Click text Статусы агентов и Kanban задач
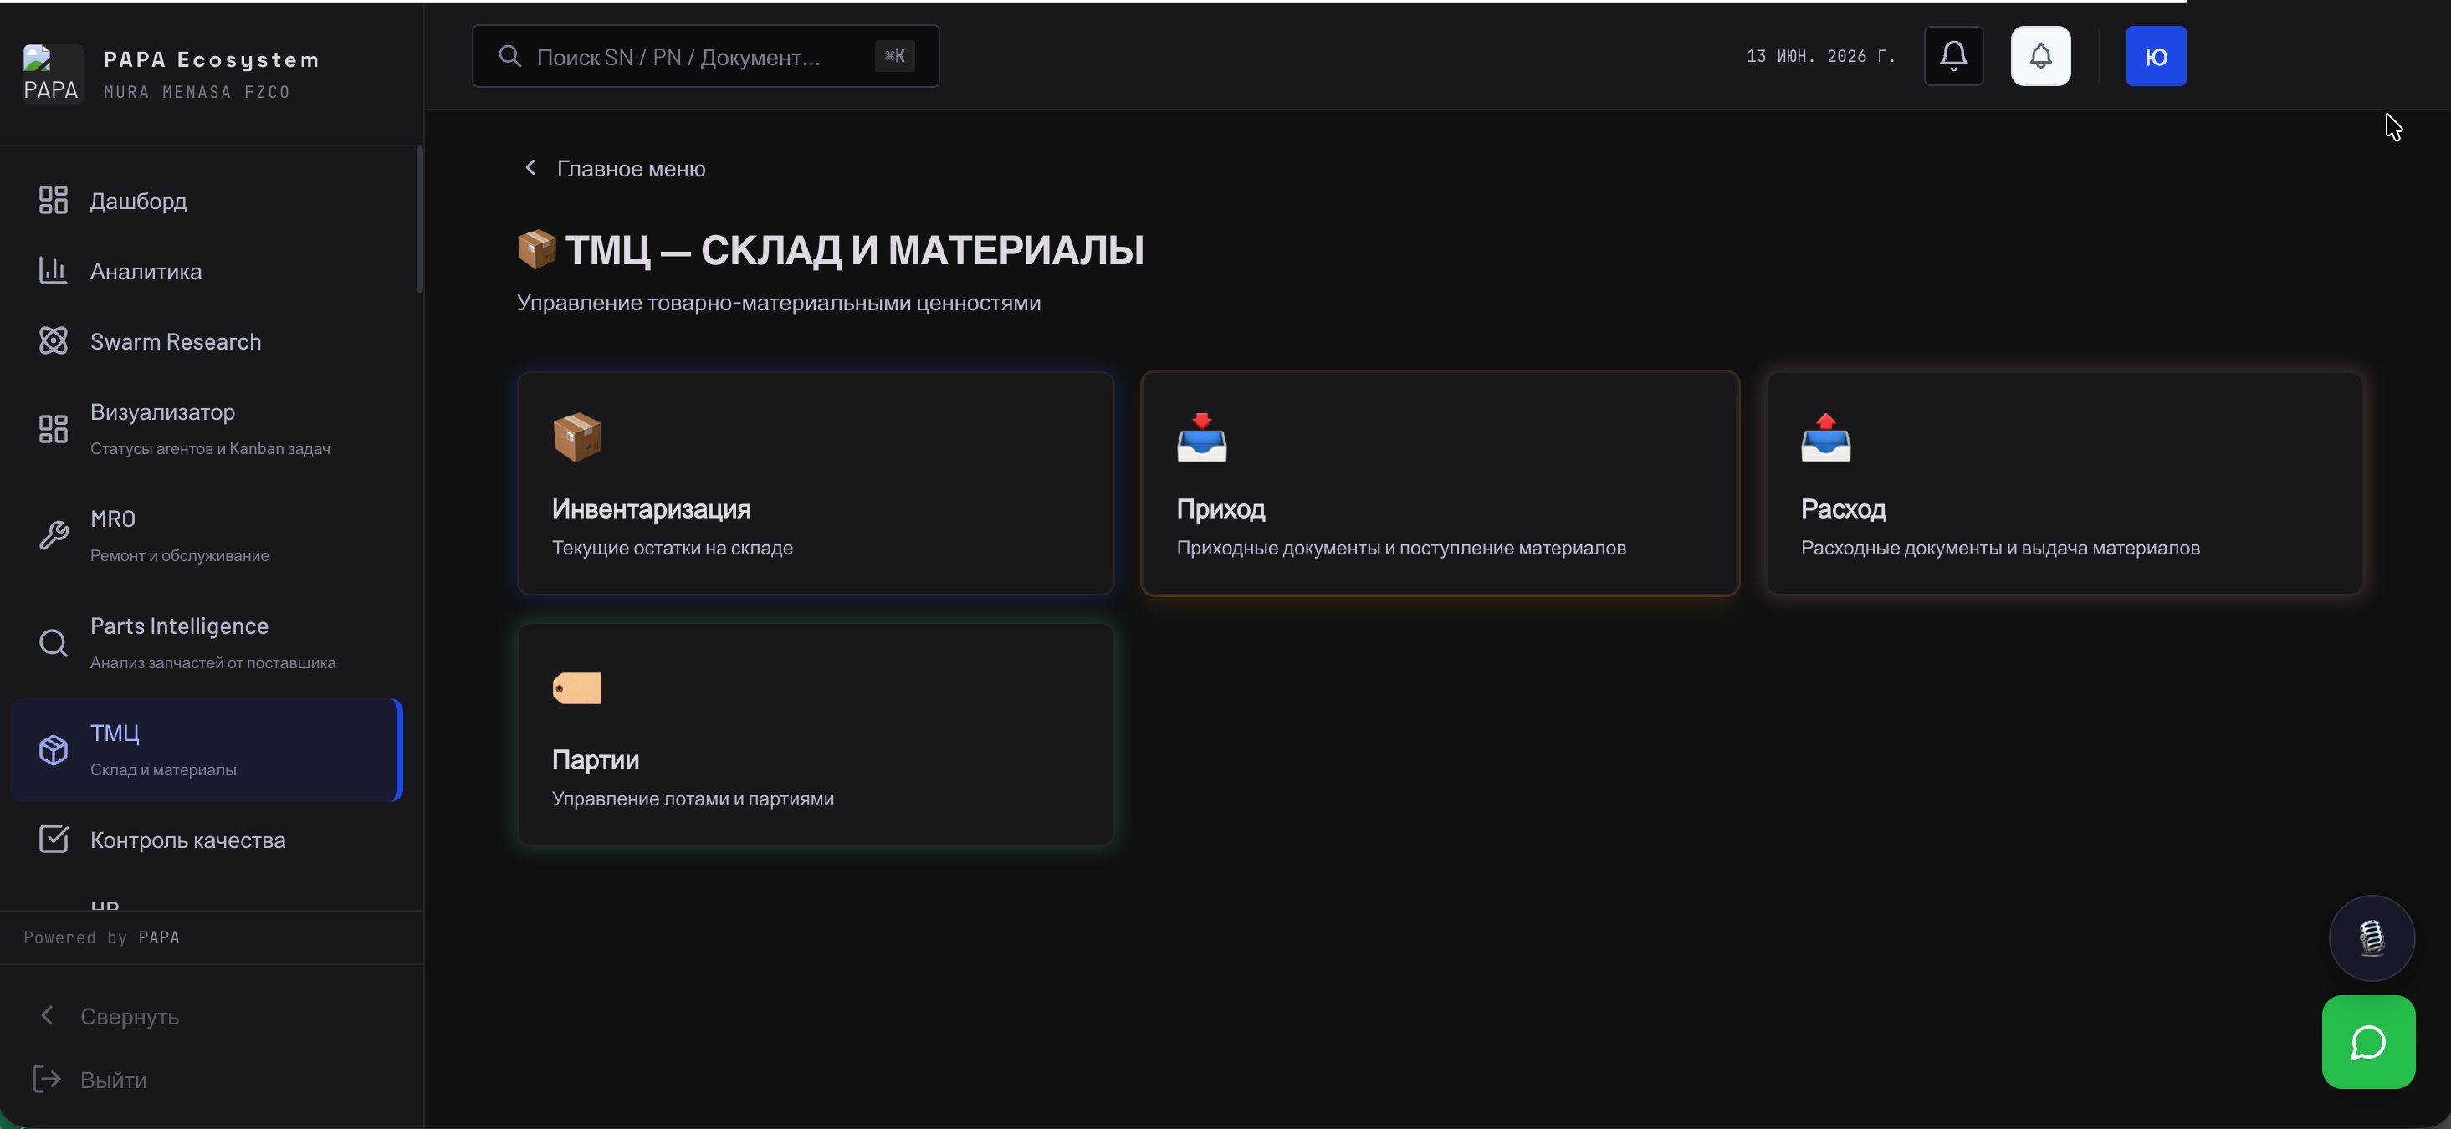This screenshot has height=1129, width=2451. coord(210,448)
